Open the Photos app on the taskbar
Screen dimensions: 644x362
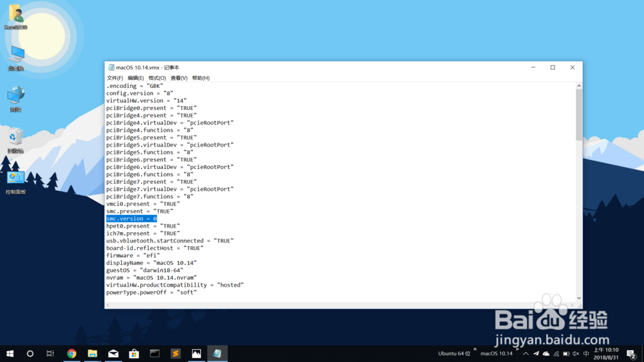tap(196, 354)
